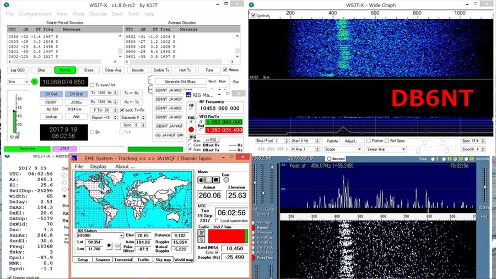
Task: Open the Decode menu in menu bar
Action: pyautogui.click(x=98, y=14)
